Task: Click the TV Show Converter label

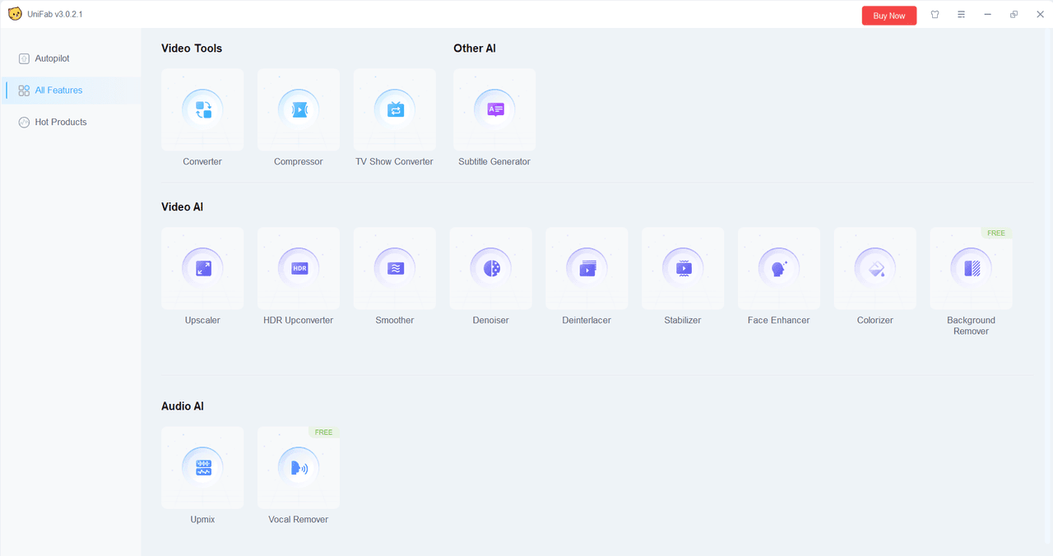Action: (x=395, y=162)
